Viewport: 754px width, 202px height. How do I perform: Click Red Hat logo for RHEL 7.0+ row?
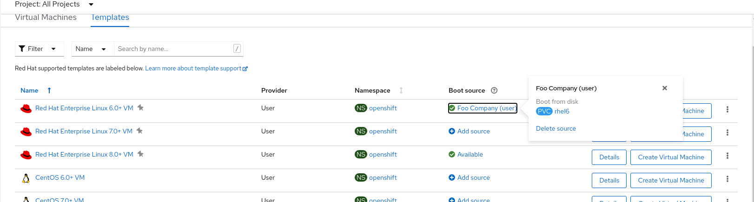coord(26,132)
